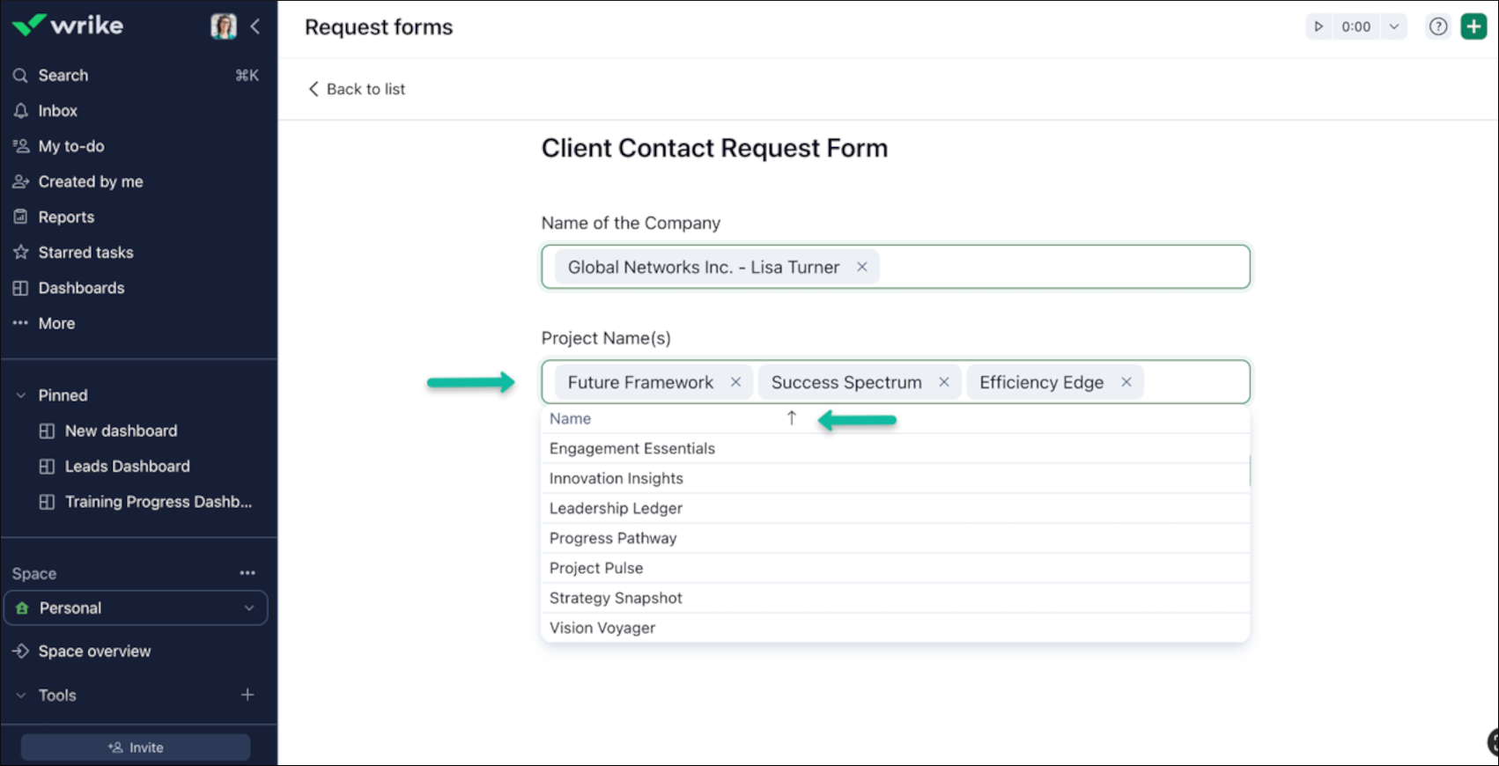Choose Vision Voyager option
The height and width of the screenshot is (766, 1499).
coord(602,628)
